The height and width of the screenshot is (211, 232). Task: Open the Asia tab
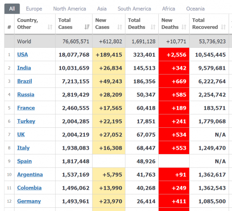click(x=102, y=9)
